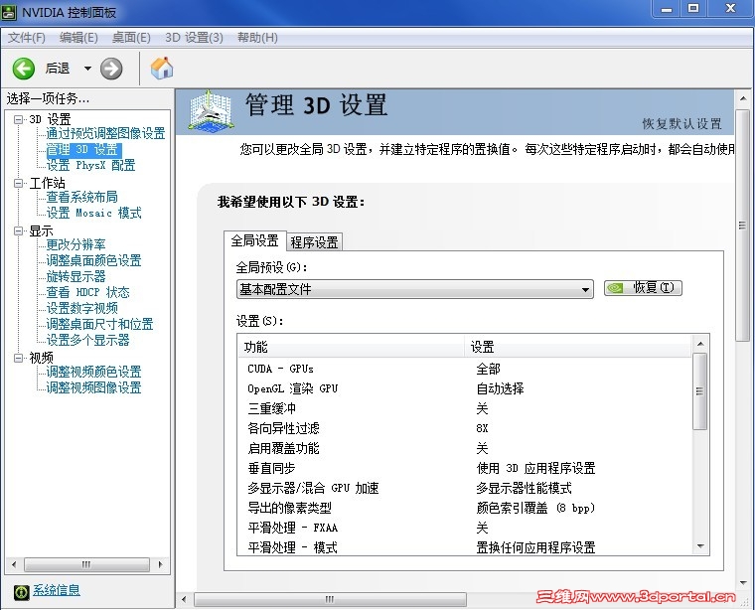This screenshot has height=610, width=755.
Task: Select the 启用覆盖功能 setting row
Action: click(x=465, y=448)
